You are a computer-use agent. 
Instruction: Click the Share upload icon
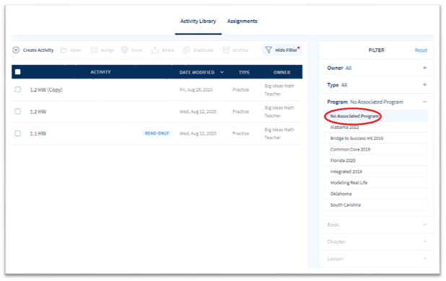(x=155, y=50)
